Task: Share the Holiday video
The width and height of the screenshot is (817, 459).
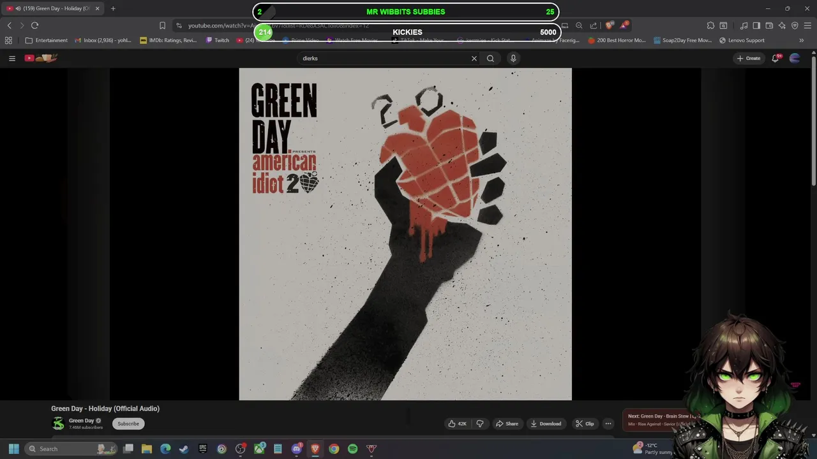Action: click(507, 423)
